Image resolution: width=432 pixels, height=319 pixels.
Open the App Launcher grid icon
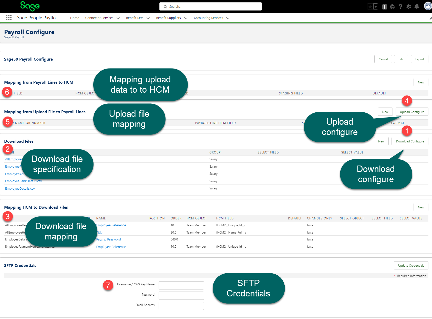pyautogui.click(x=9, y=17)
